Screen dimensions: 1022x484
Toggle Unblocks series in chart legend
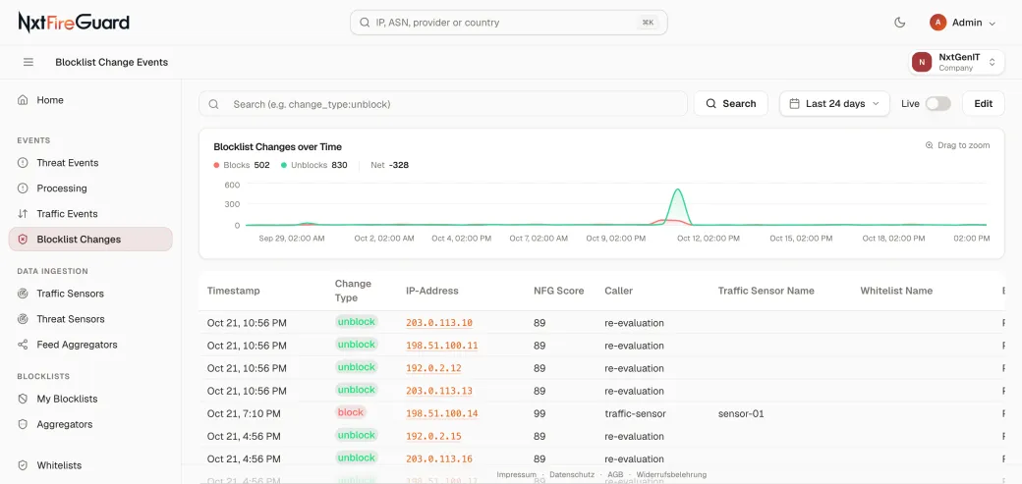[314, 165]
